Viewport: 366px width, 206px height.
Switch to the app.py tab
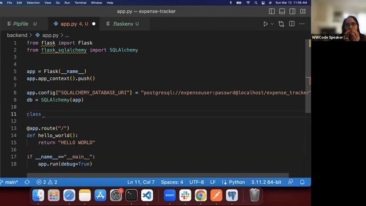click(x=74, y=24)
